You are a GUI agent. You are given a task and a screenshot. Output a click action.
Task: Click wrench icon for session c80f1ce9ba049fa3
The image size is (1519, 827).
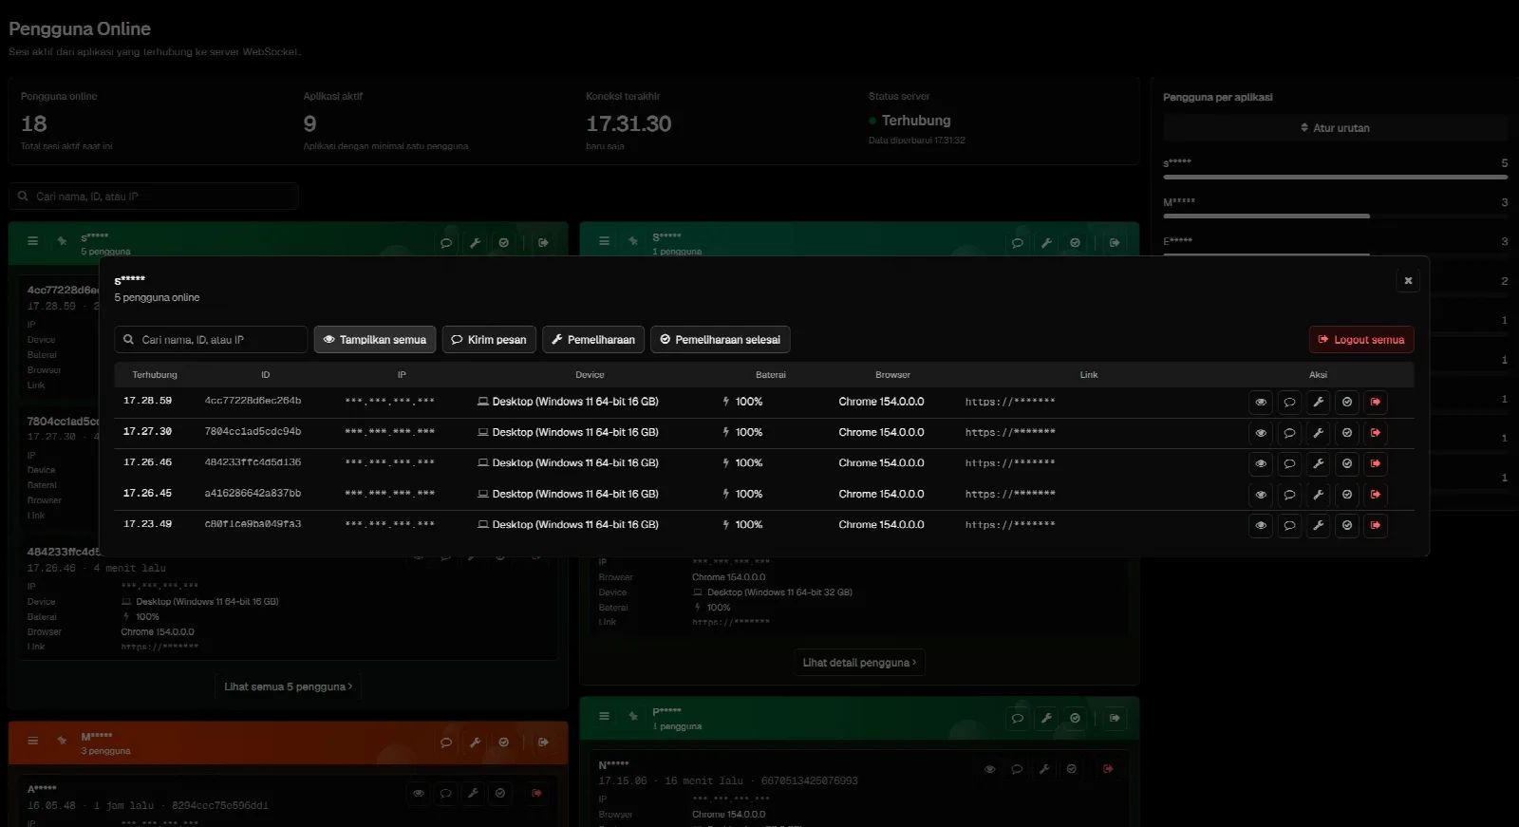click(1318, 525)
